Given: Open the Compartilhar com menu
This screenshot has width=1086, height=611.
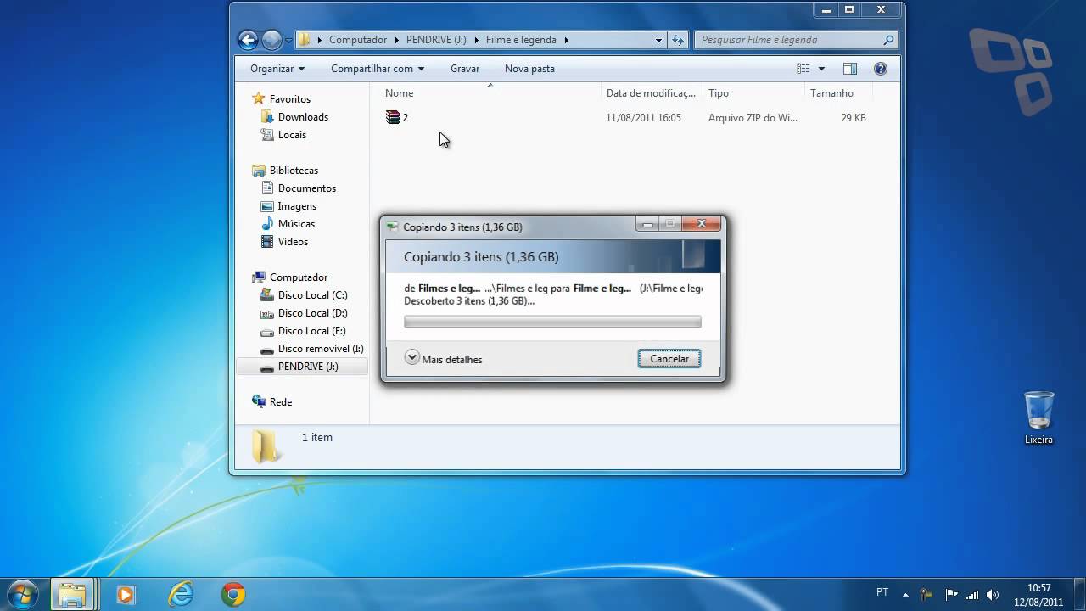Looking at the screenshot, I should pos(378,69).
